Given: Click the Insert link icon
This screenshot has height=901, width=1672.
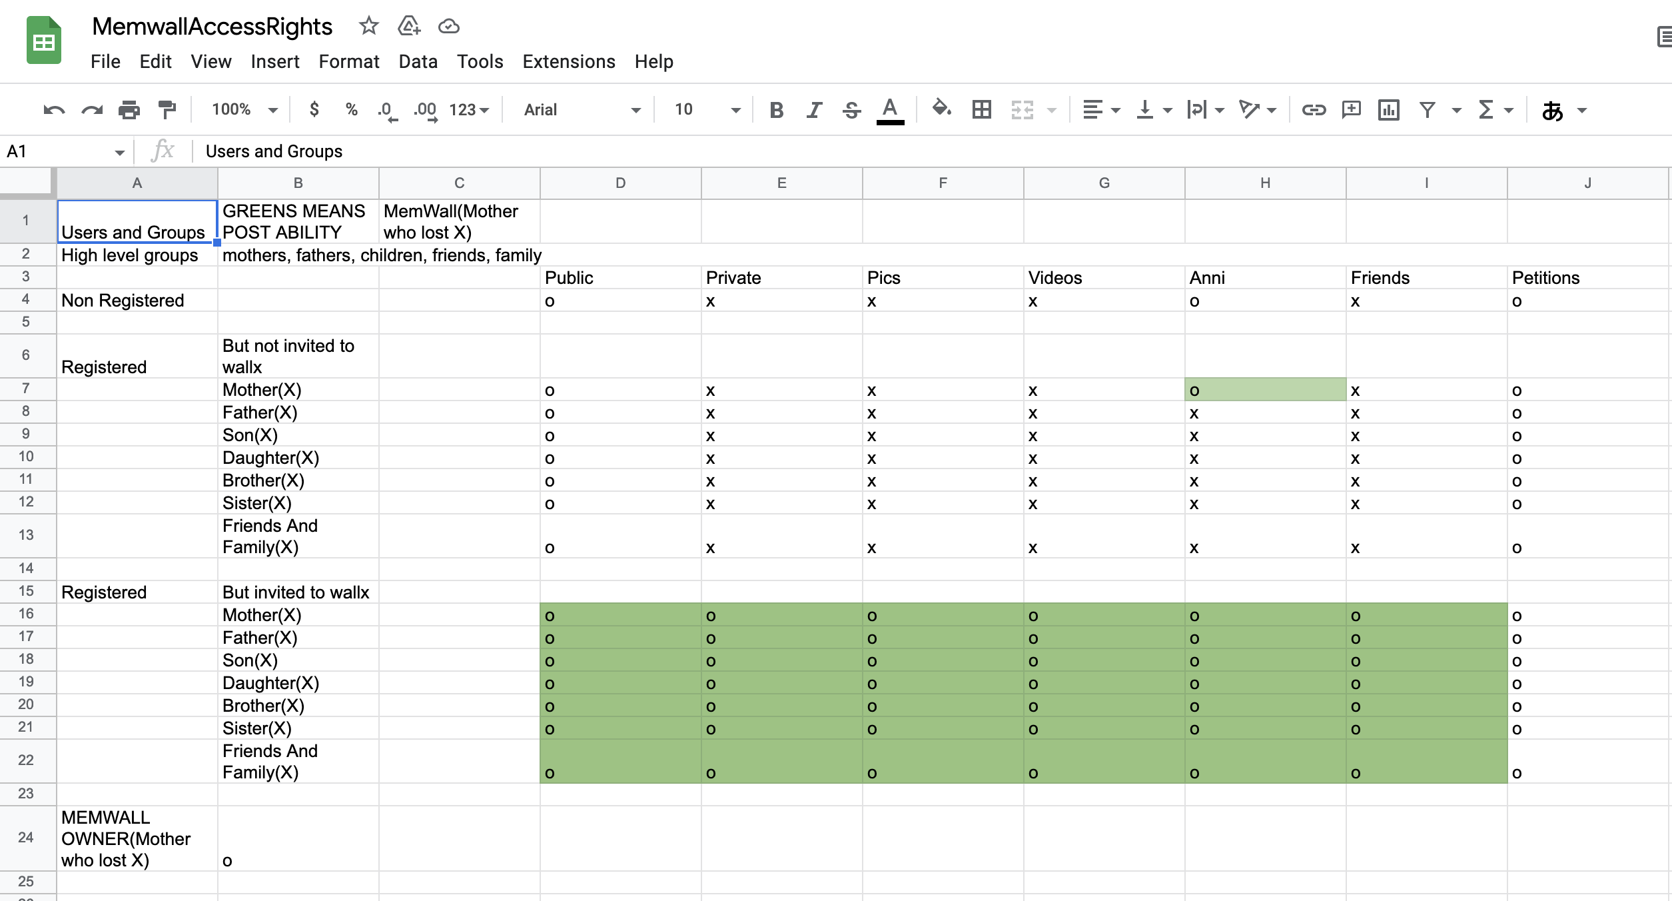Looking at the screenshot, I should 1314,110.
